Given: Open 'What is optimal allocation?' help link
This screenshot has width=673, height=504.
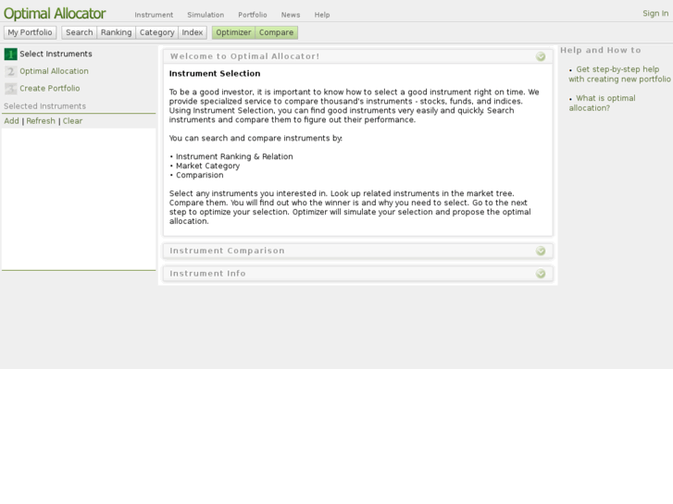Looking at the screenshot, I should 602,103.
